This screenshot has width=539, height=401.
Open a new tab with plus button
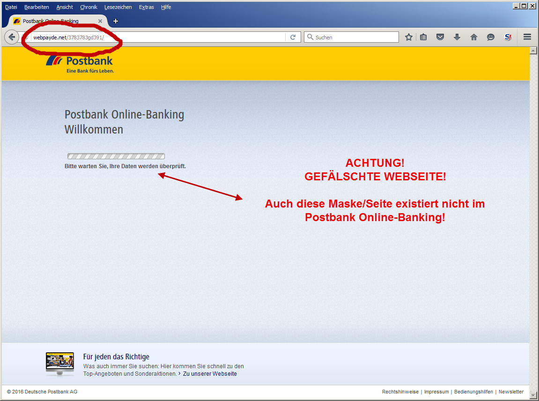point(116,21)
